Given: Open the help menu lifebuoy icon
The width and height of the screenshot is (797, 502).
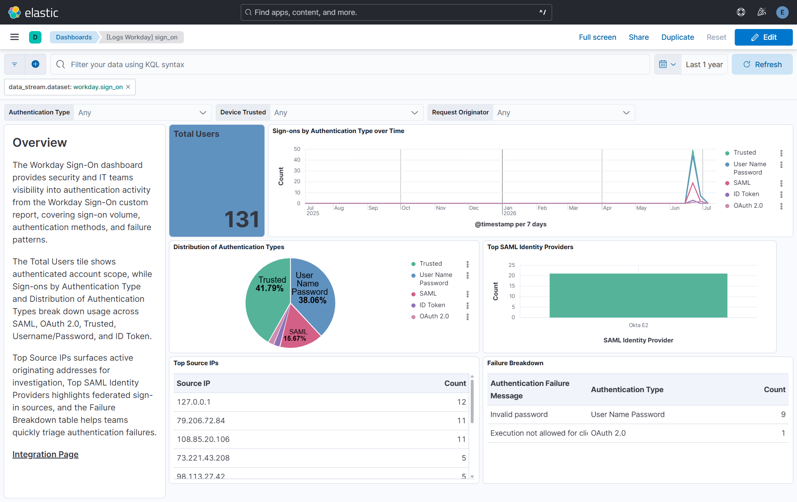Looking at the screenshot, I should (x=741, y=12).
